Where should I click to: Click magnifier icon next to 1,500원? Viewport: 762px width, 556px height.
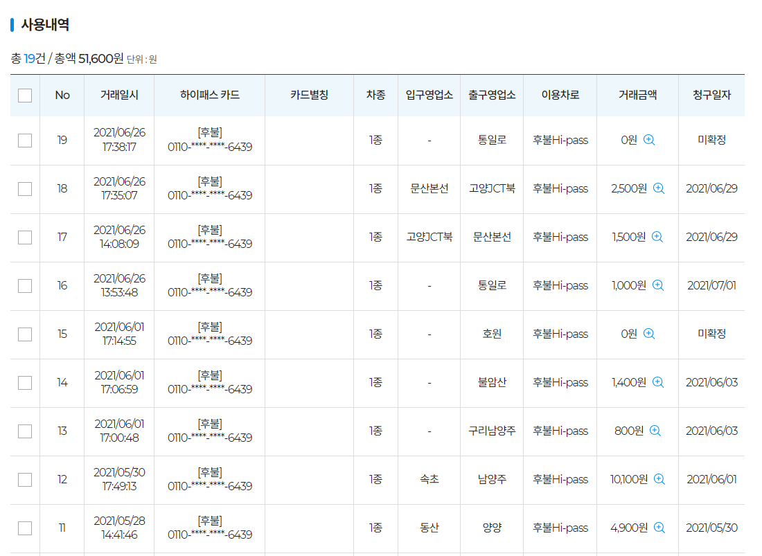click(657, 237)
